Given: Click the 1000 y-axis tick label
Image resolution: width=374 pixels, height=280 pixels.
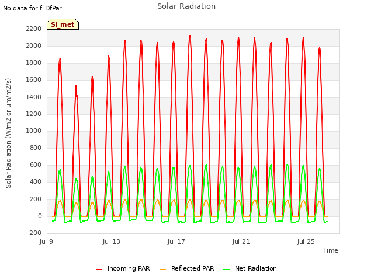Looking at the screenshot, I should pos(34,131).
